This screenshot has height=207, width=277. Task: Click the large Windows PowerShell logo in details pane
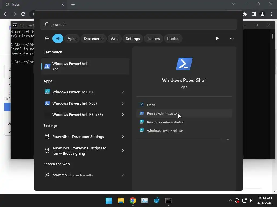(184, 64)
